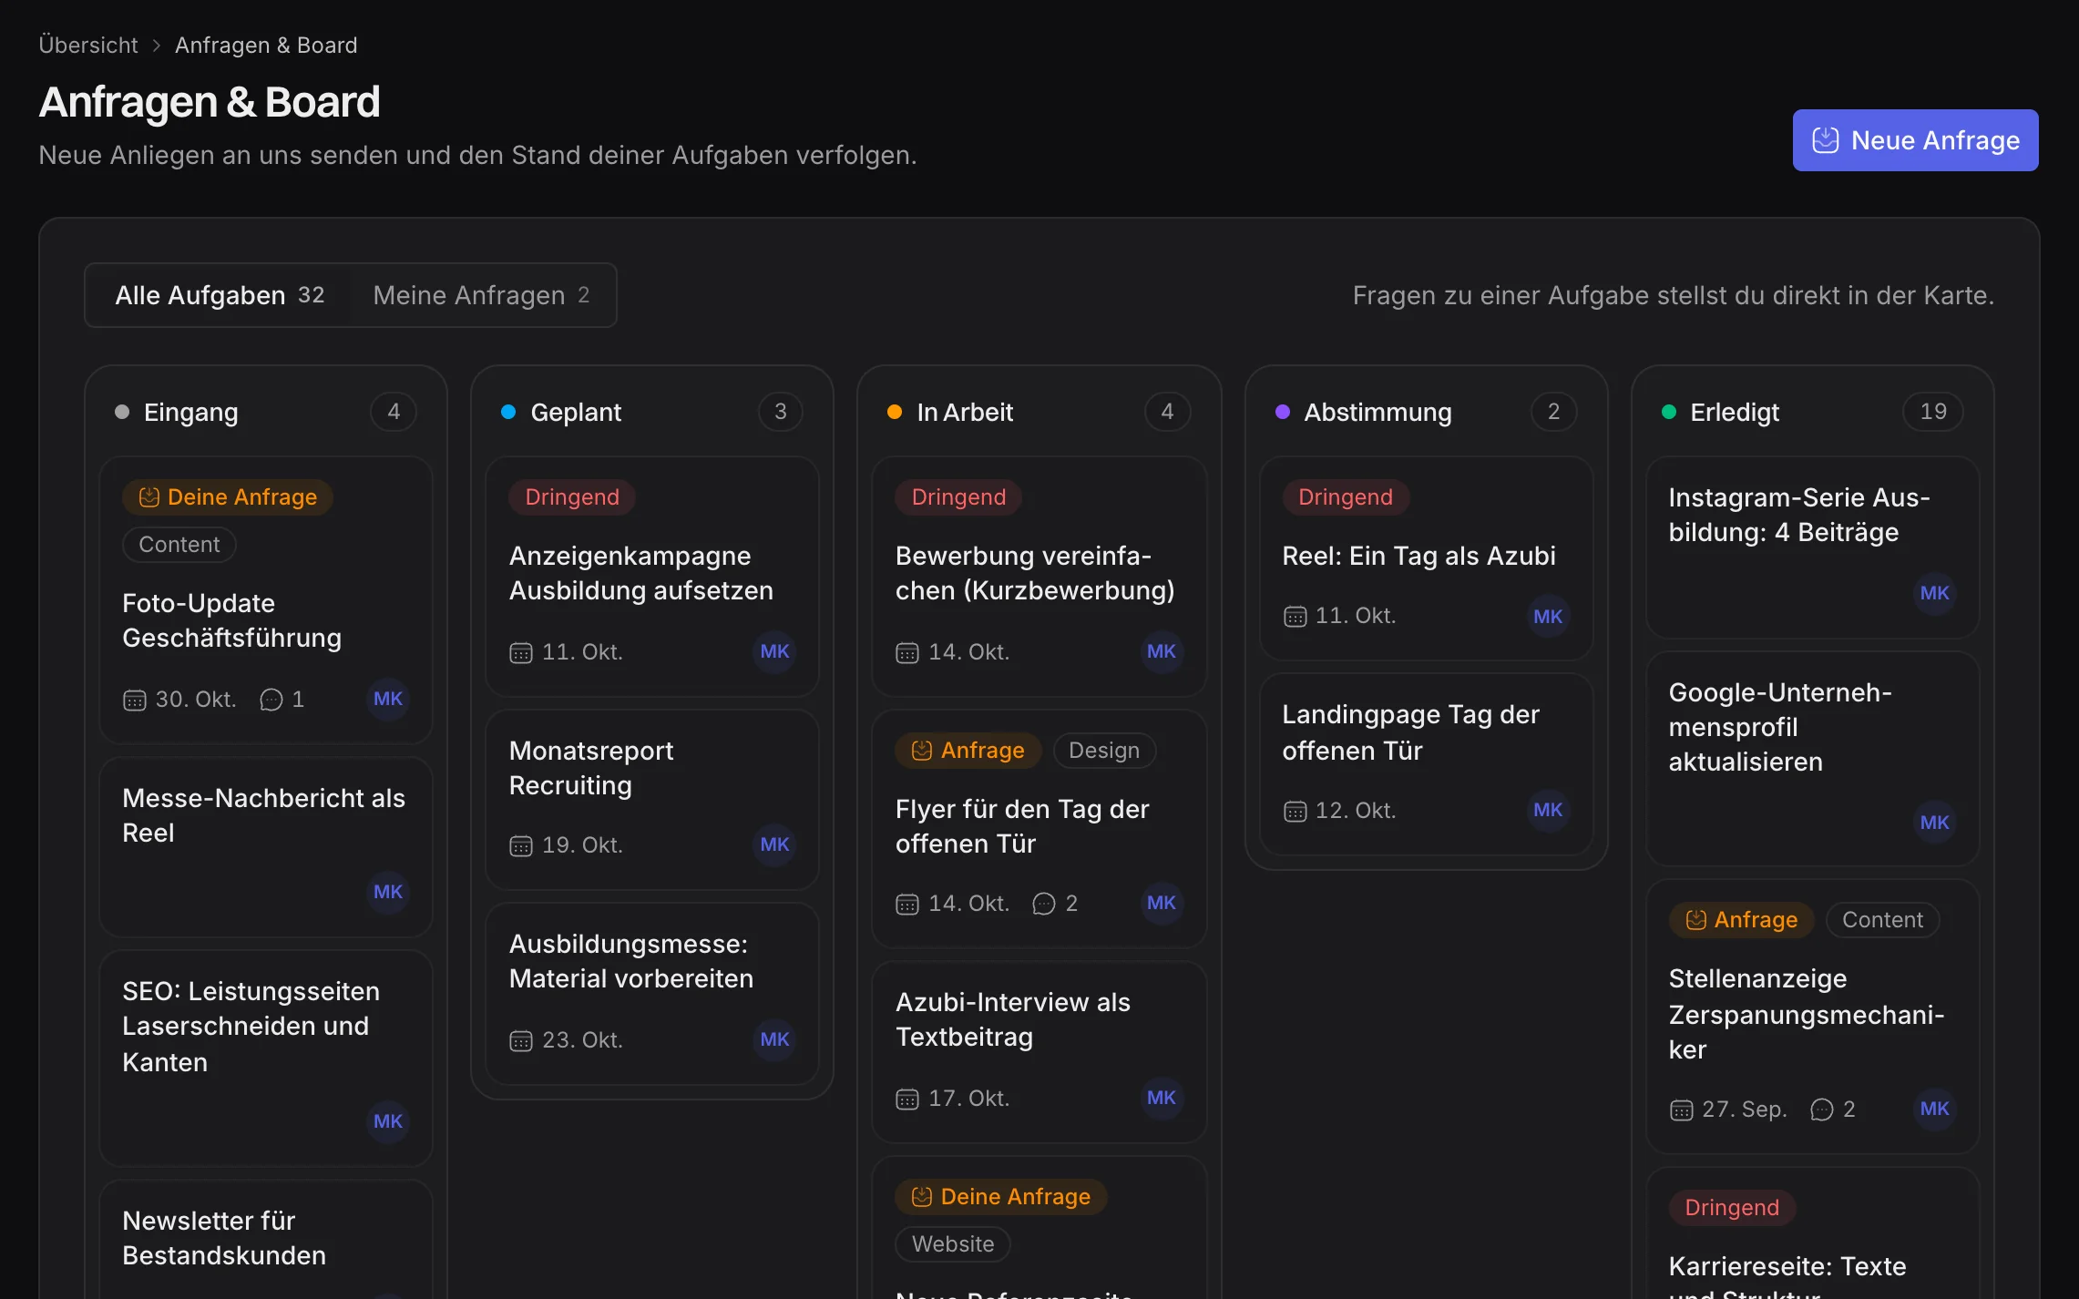Click Anfrage badge on Flyer card
This screenshot has height=1299, width=2079.
968,751
